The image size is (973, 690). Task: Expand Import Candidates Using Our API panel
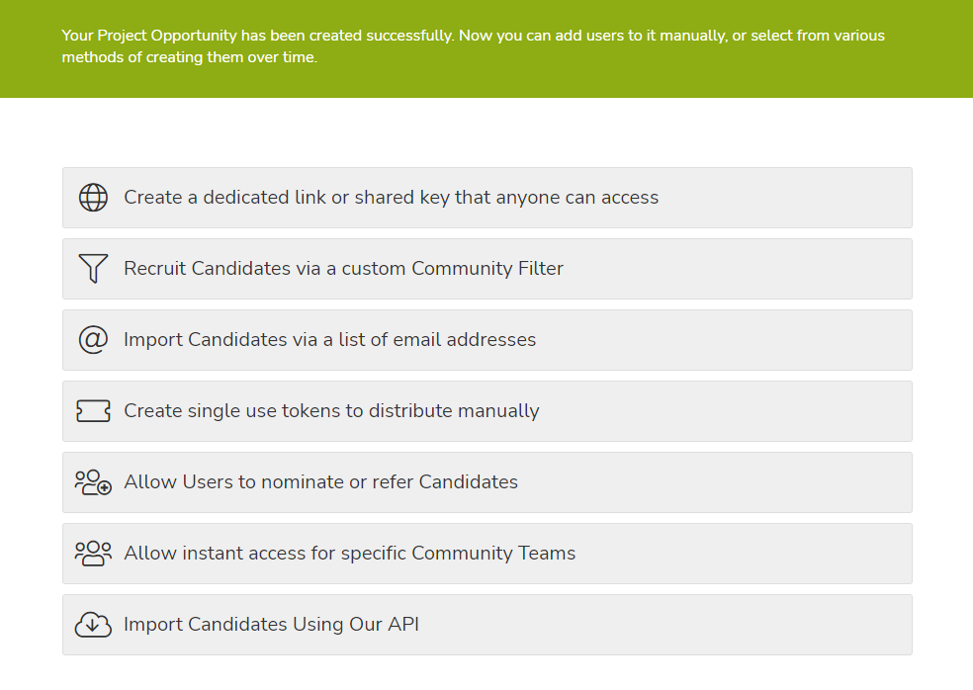487,625
